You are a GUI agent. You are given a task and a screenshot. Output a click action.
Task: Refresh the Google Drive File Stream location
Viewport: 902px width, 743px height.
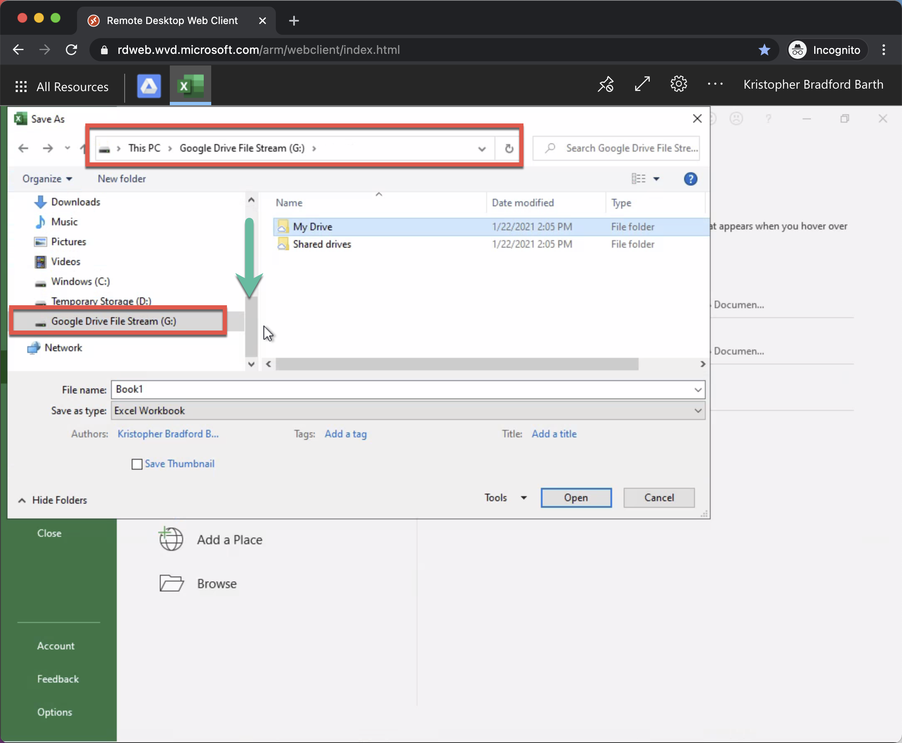pyautogui.click(x=509, y=149)
